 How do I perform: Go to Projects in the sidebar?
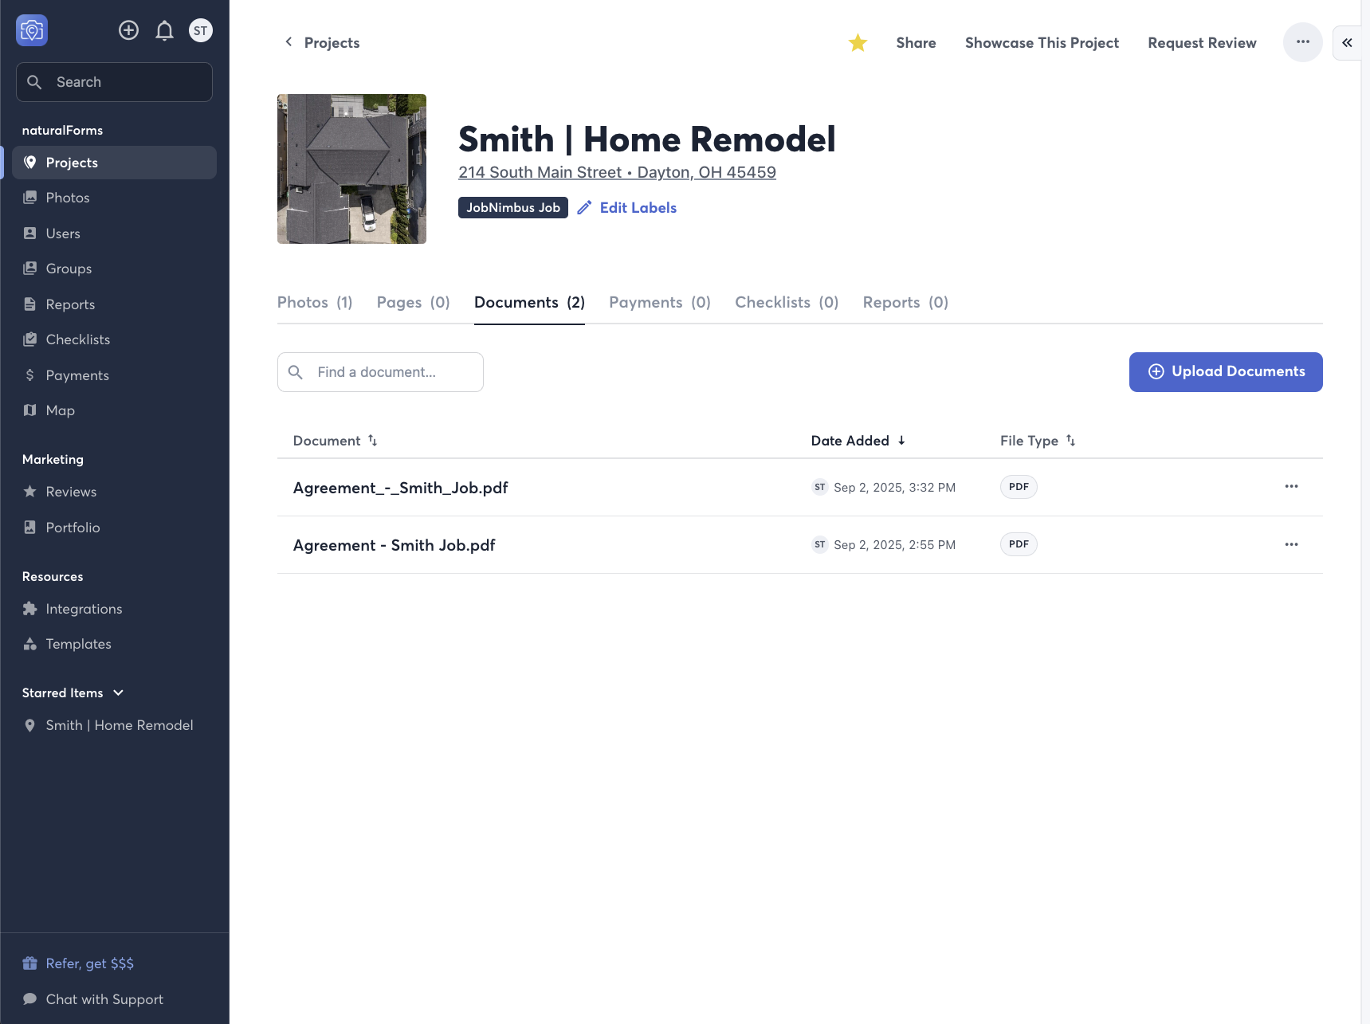[x=114, y=163]
